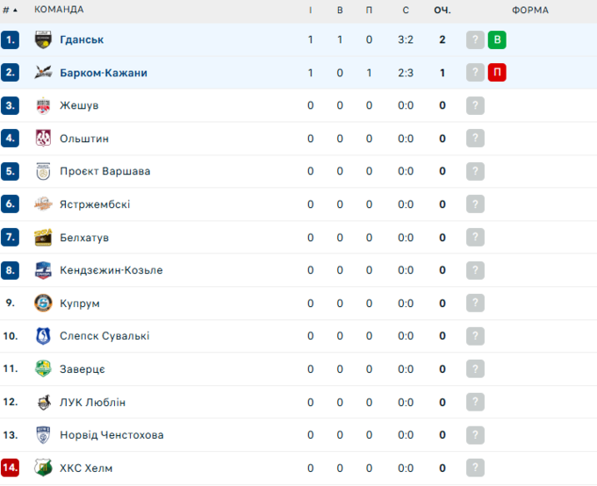Click the Гданськ team logo
The image size is (597, 486).
tap(43, 39)
